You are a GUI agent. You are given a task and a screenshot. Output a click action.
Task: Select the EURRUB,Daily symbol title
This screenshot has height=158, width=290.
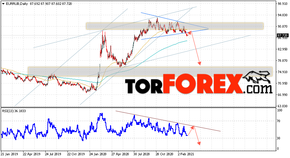click(17, 4)
